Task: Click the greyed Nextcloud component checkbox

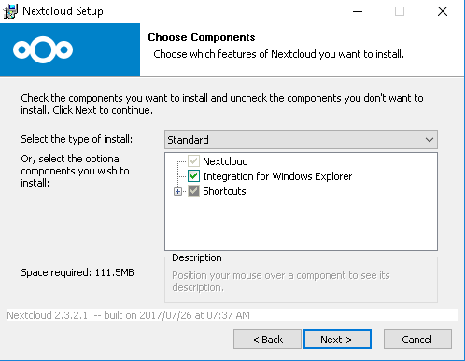Action: (193, 161)
